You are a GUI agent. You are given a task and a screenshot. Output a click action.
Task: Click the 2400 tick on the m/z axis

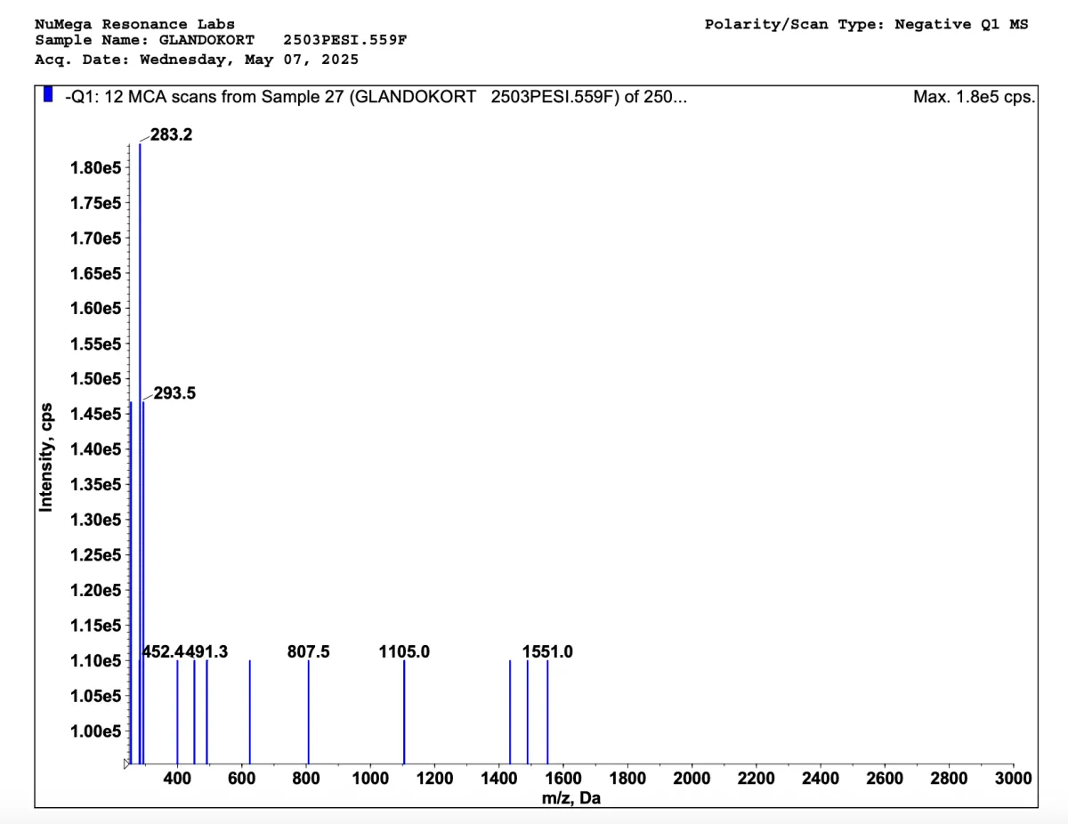(x=821, y=779)
